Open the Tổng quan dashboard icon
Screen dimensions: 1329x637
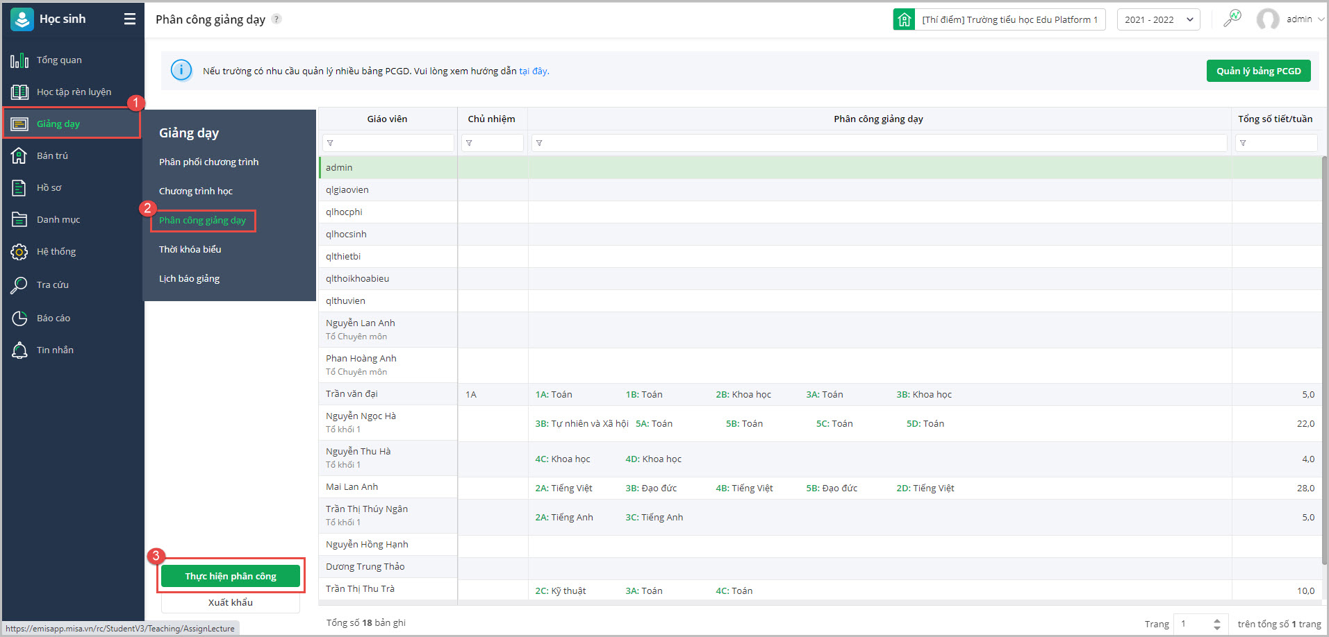pyautogui.click(x=19, y=60)
